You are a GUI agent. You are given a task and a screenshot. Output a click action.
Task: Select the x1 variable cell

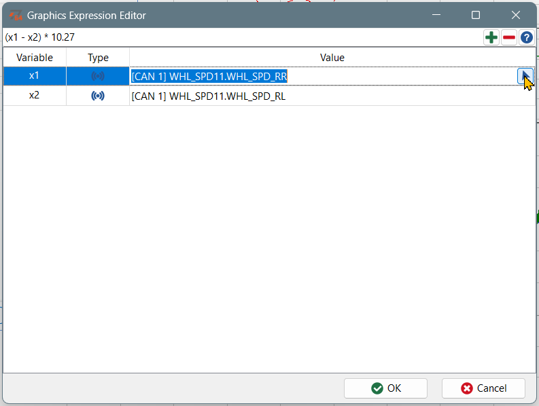point(35,76)
